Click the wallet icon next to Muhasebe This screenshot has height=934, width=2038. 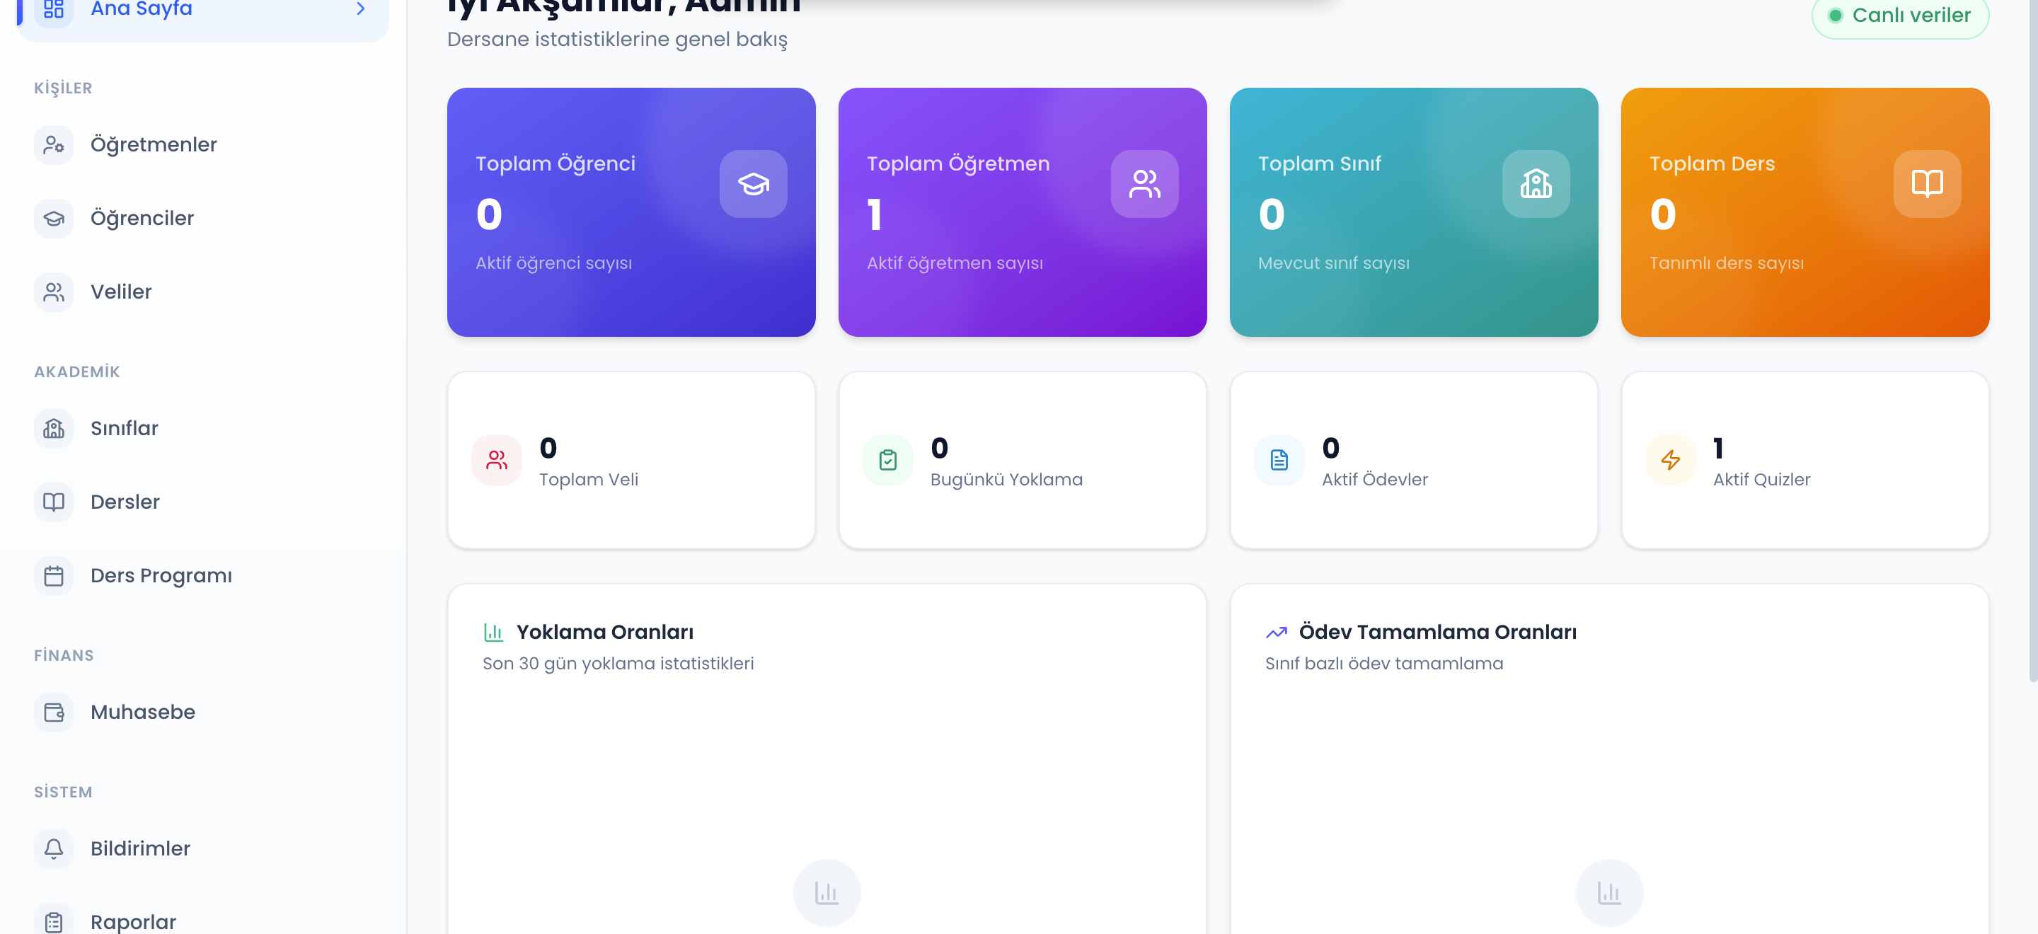pyautogui.click(x=53, y=713)
